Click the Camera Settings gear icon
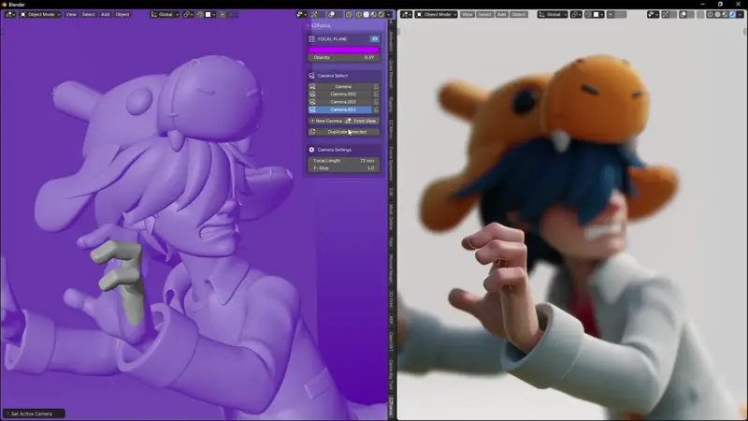748x421 pixels. pyautogui.click(x=311, y=150)
